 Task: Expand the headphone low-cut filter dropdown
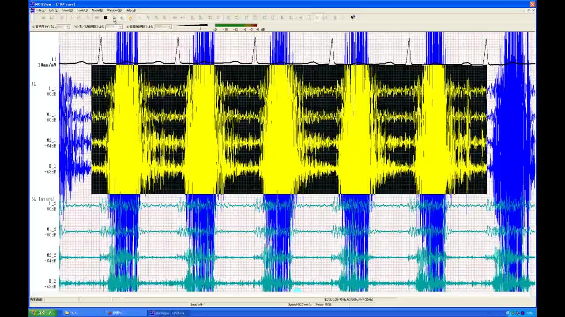click(120, 27)
